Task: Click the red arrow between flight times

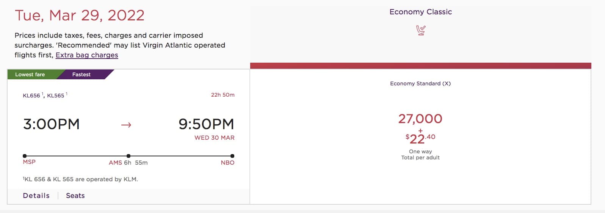Action: [x=126, y=125]
